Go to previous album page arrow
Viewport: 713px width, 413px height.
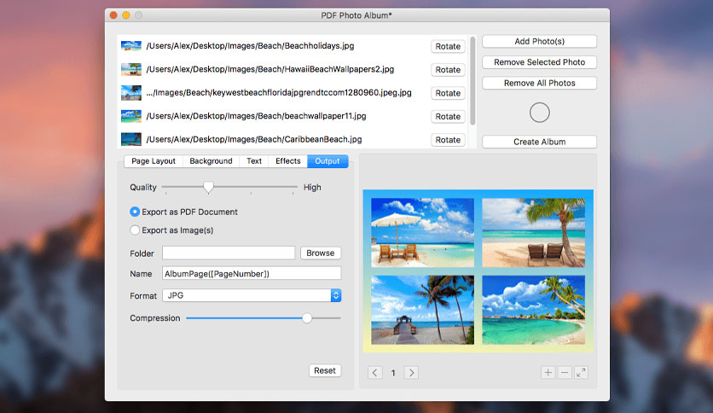[374, 373]
